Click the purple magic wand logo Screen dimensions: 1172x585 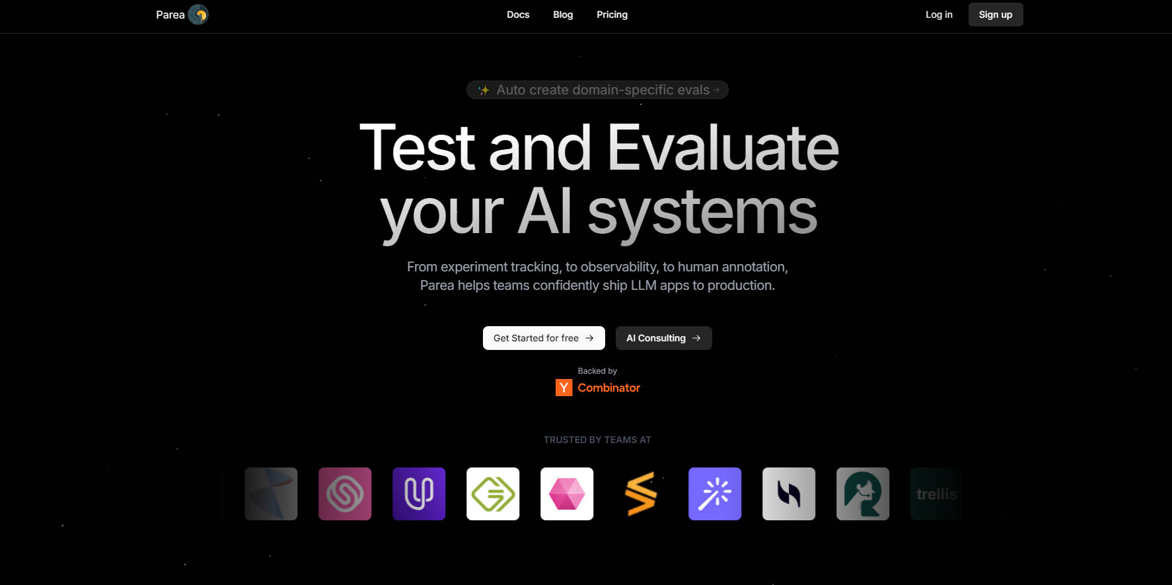click(x=715, y=494)
